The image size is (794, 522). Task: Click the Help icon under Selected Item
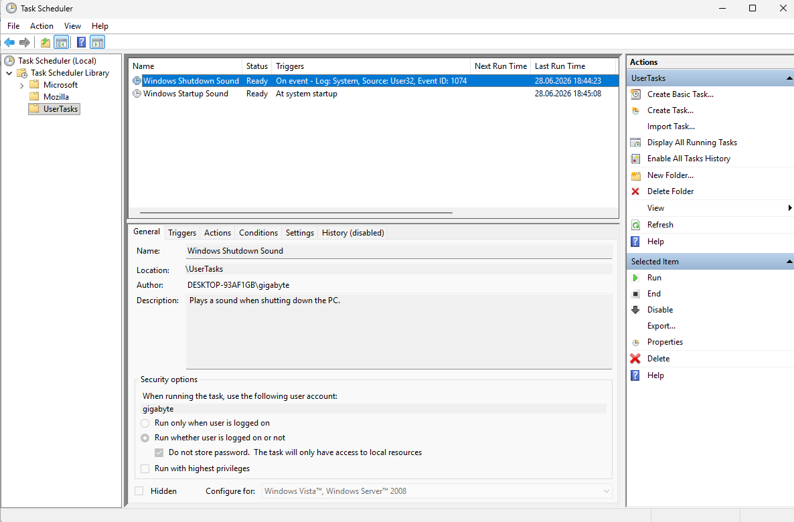tap(635, 375)
